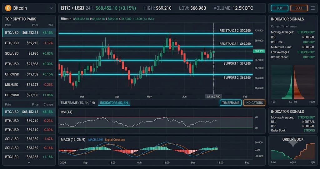Select the UHR/USD $27,980 row
Image resolution: width=320 pixels, height=169 pixels.
(29, 95)
